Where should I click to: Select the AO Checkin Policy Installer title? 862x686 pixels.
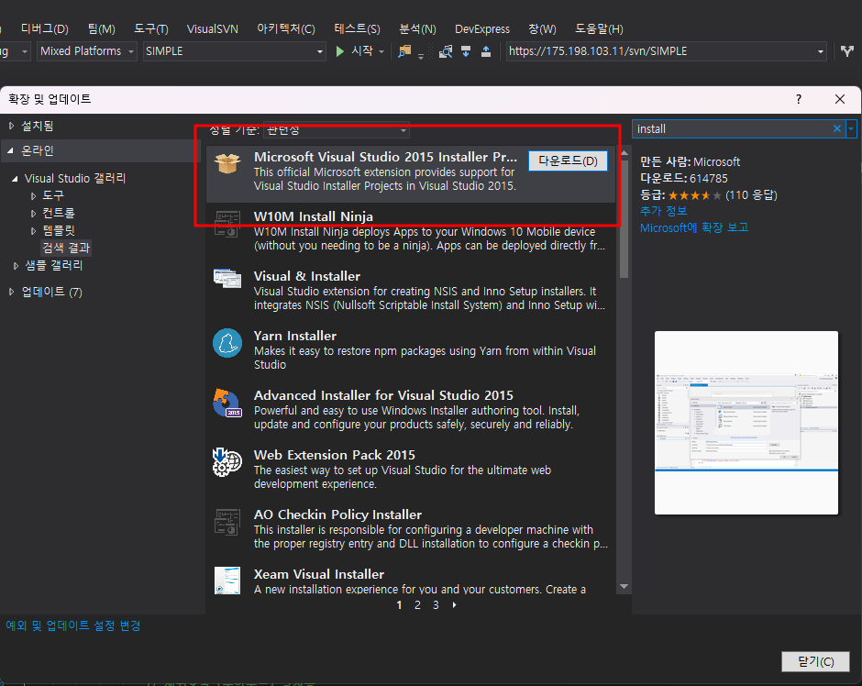(x=337, y=514)
